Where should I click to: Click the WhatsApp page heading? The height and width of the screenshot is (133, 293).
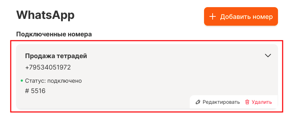coord(45,15)
